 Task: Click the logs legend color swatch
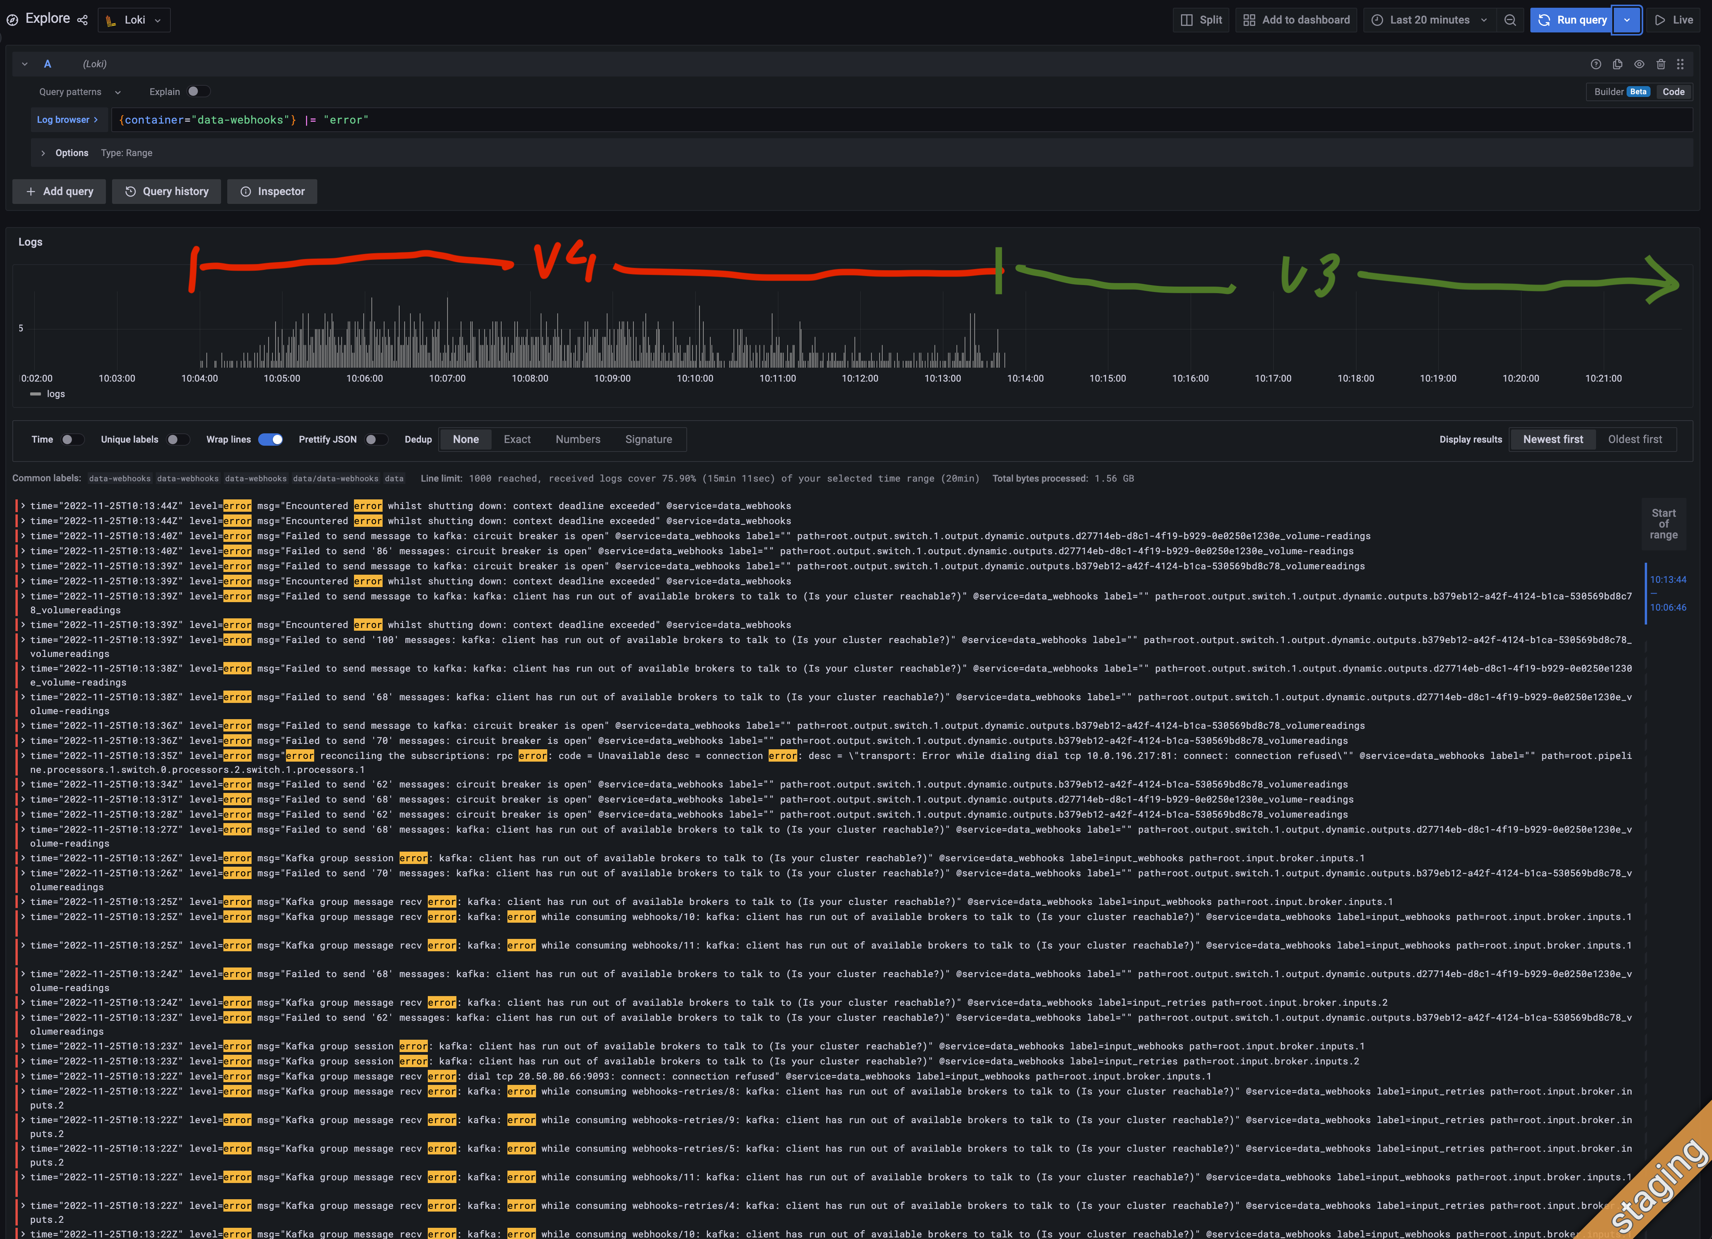tap(35, 394)
